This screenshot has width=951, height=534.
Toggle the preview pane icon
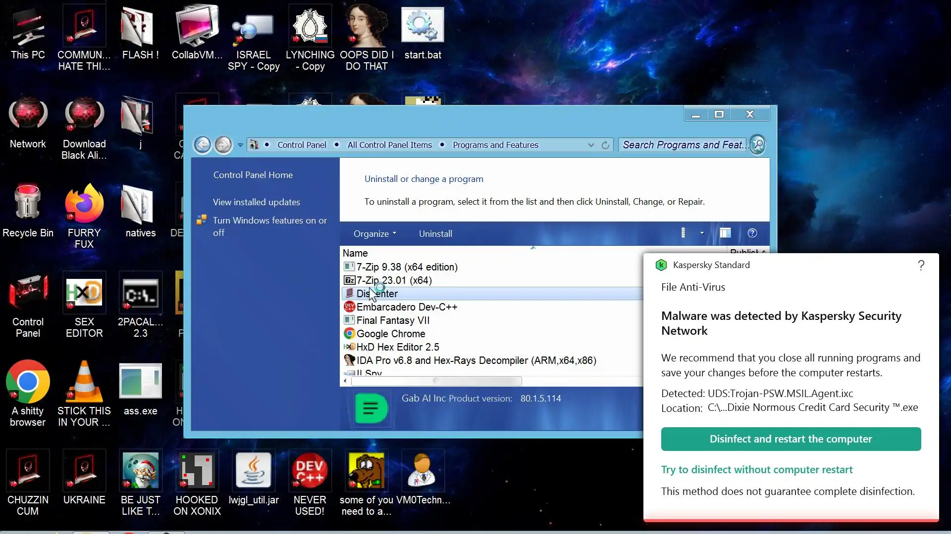click(x=725, y=233)
